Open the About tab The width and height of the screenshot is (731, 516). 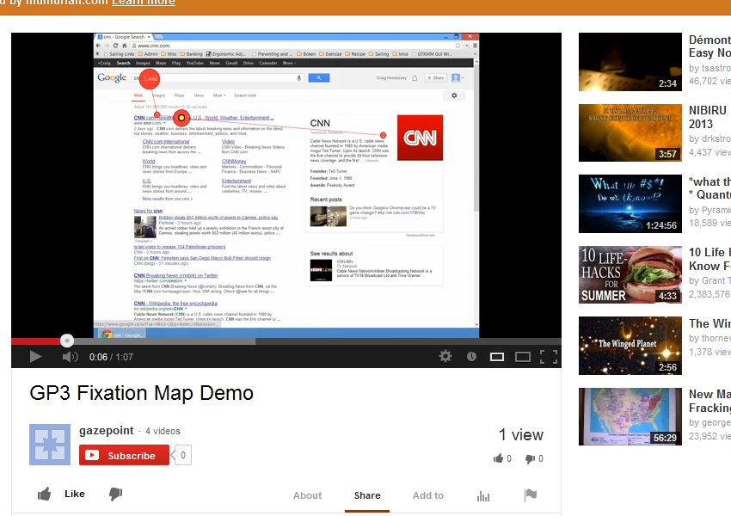(307, 495)
